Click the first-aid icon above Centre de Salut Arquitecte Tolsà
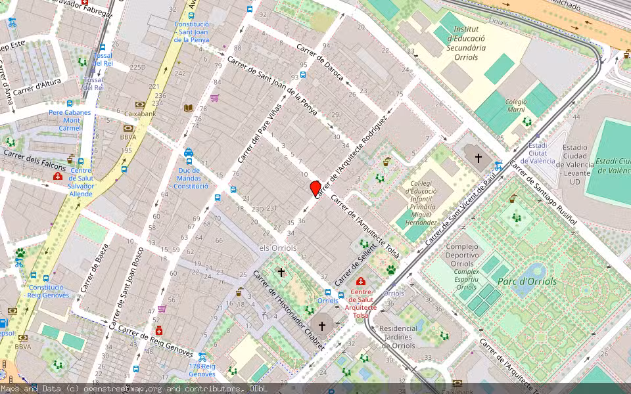 click(x=360, y=281)
